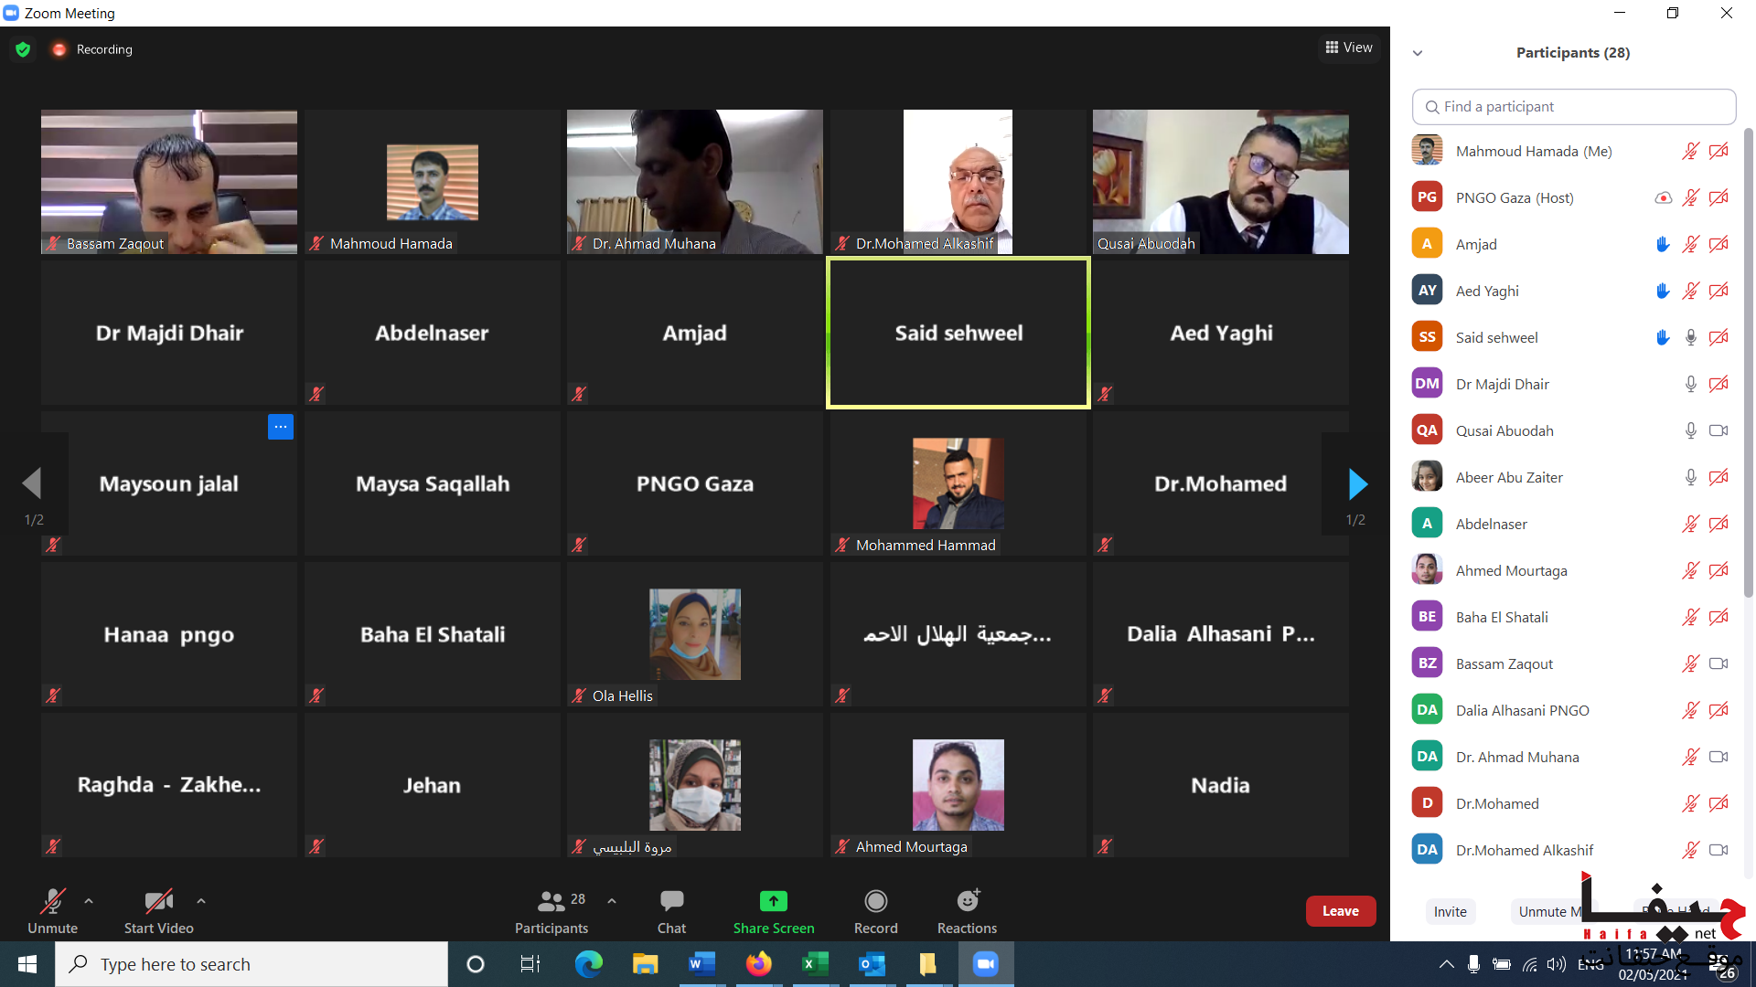Open the View layout menu
This screenshot has width=1756, height=987.
pos(1349,48)
